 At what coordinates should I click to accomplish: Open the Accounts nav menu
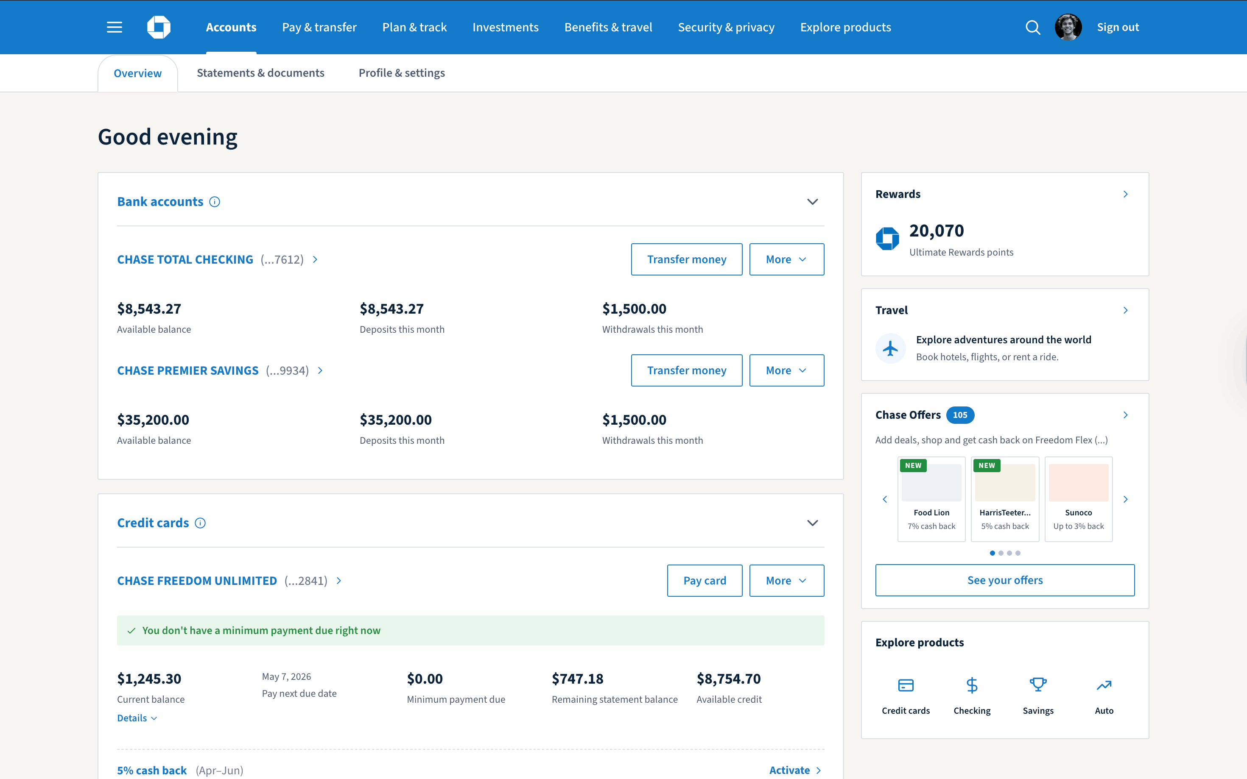[231, 27]
